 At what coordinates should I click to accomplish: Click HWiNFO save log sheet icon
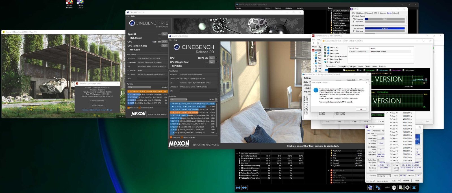pyautogui.click(x=401, y=188)
